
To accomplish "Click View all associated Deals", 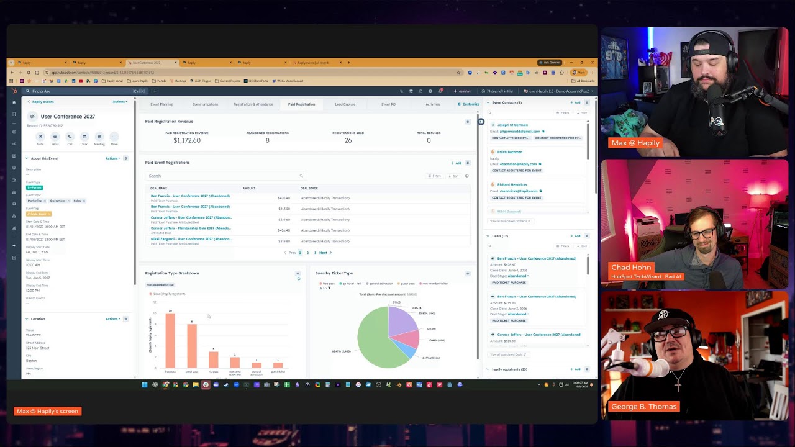I will pyautogui.click(x=508, y=354).
